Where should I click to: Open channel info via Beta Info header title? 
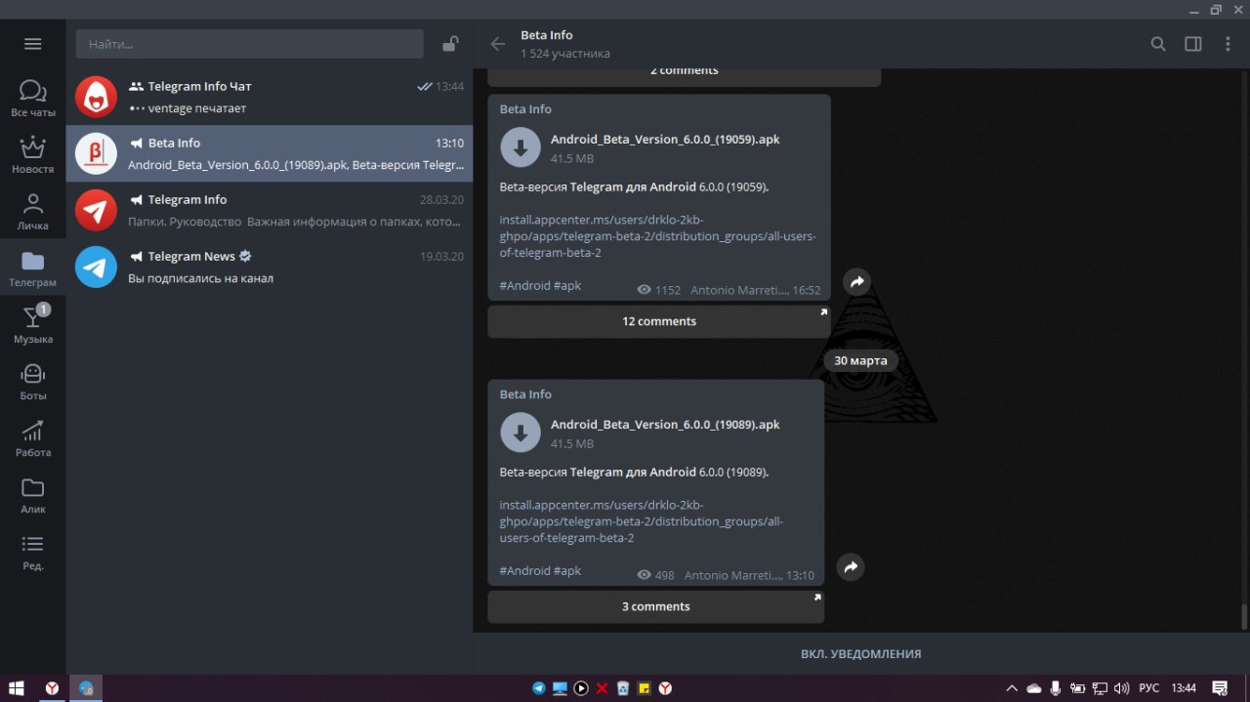click(546, 35)
